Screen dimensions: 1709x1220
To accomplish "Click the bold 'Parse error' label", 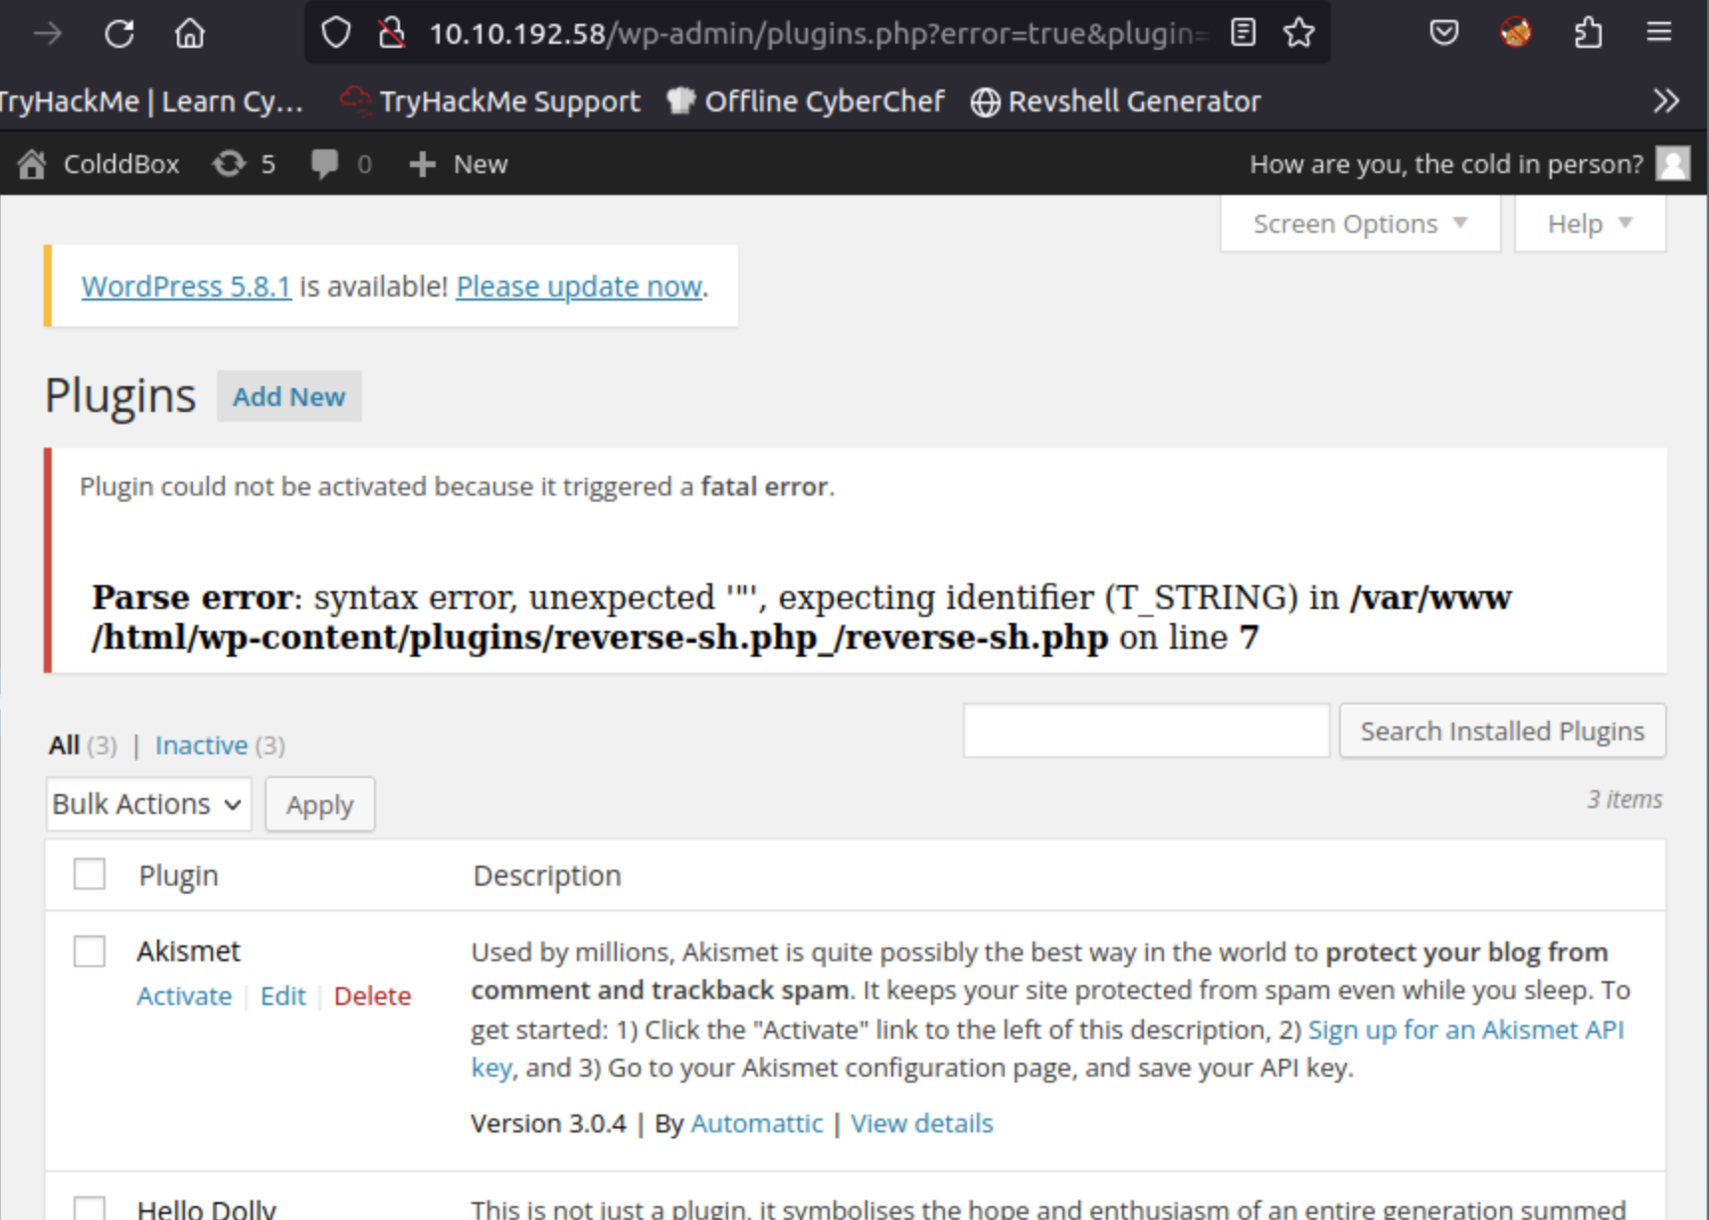I will [191, 597].
